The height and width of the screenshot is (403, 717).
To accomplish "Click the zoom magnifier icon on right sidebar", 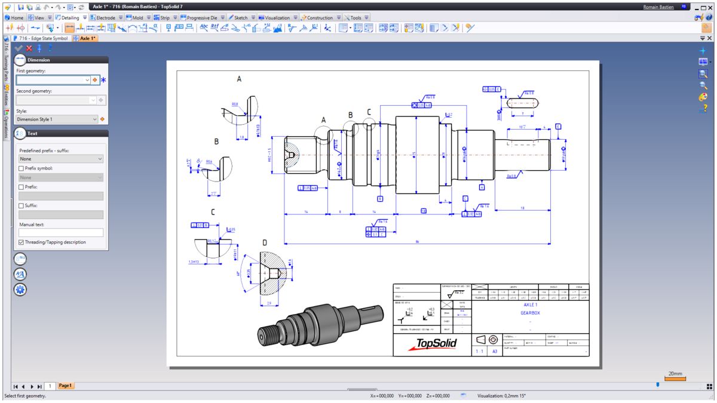I will coord(703,85).
